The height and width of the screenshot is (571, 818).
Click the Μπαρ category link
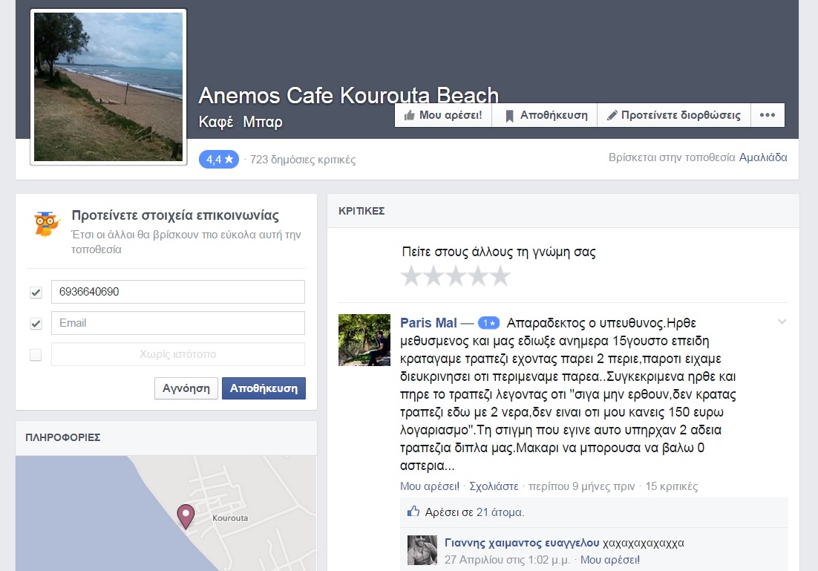click(263, 122)
